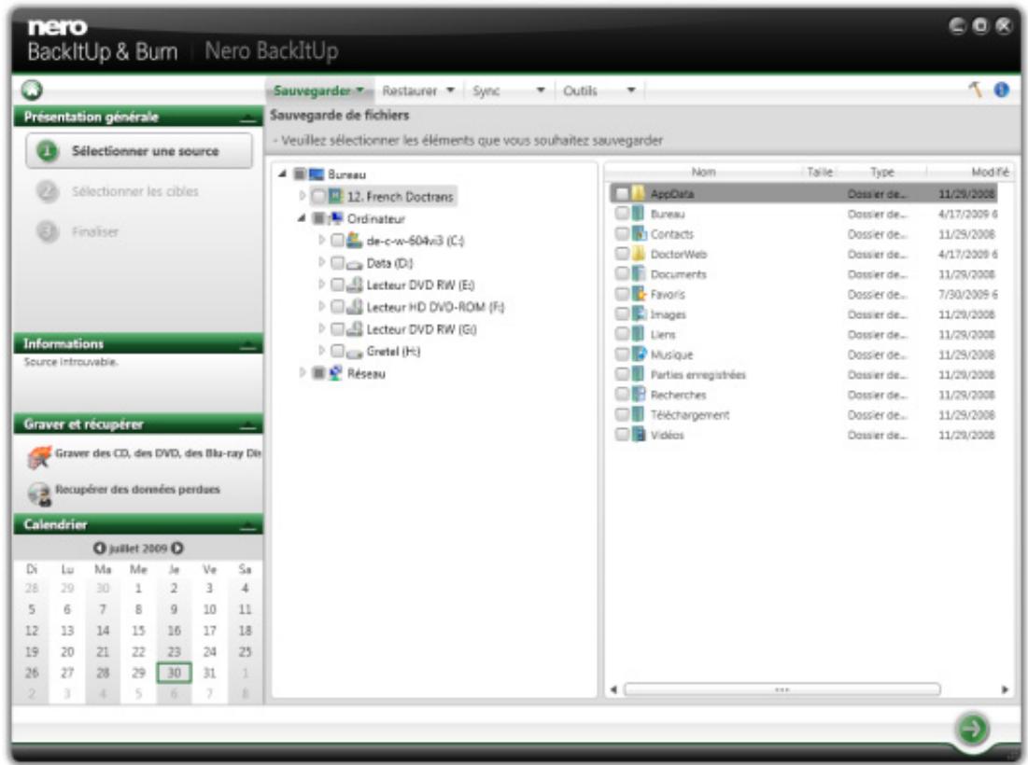Click the recover lost data icon
The image size is (1028, 765).
pos(38,494)
